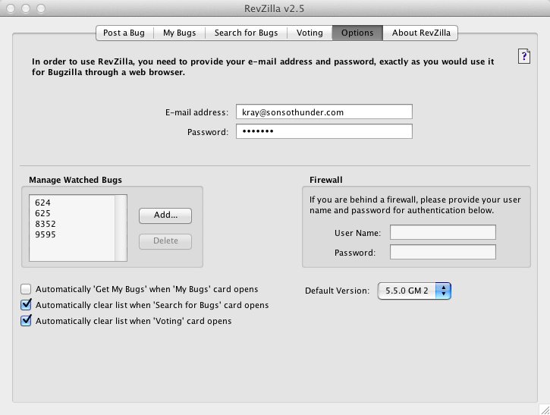Open the Post a Bug tab
Image resolution: width=550 pixels, height=415 pixels.
click(124, 33)
